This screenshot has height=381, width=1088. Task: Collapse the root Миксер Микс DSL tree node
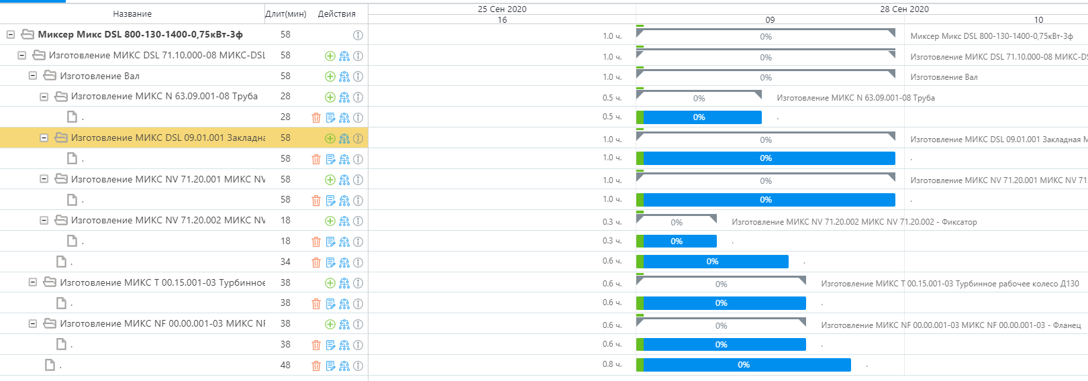[11, 34]
